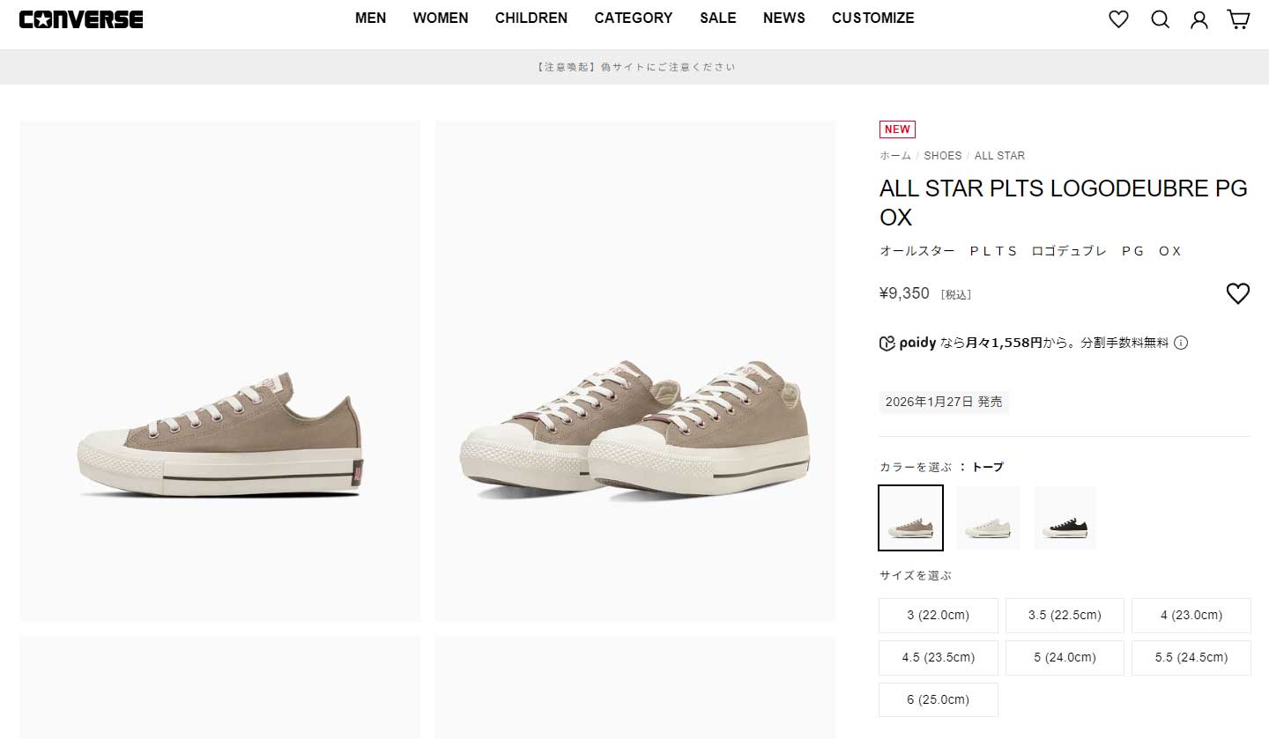The height and width of the screenshot is (739, 1269).
Task: Go to the SALE section
Action: coord(718,18)
